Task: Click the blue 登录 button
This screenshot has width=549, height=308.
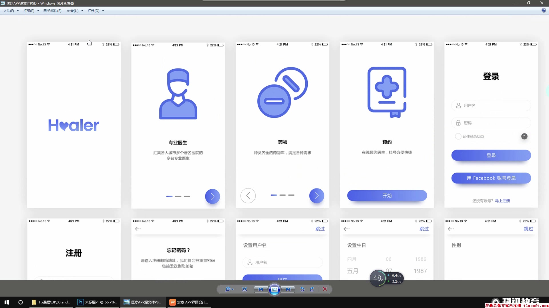Action: (x=491, y=155)
